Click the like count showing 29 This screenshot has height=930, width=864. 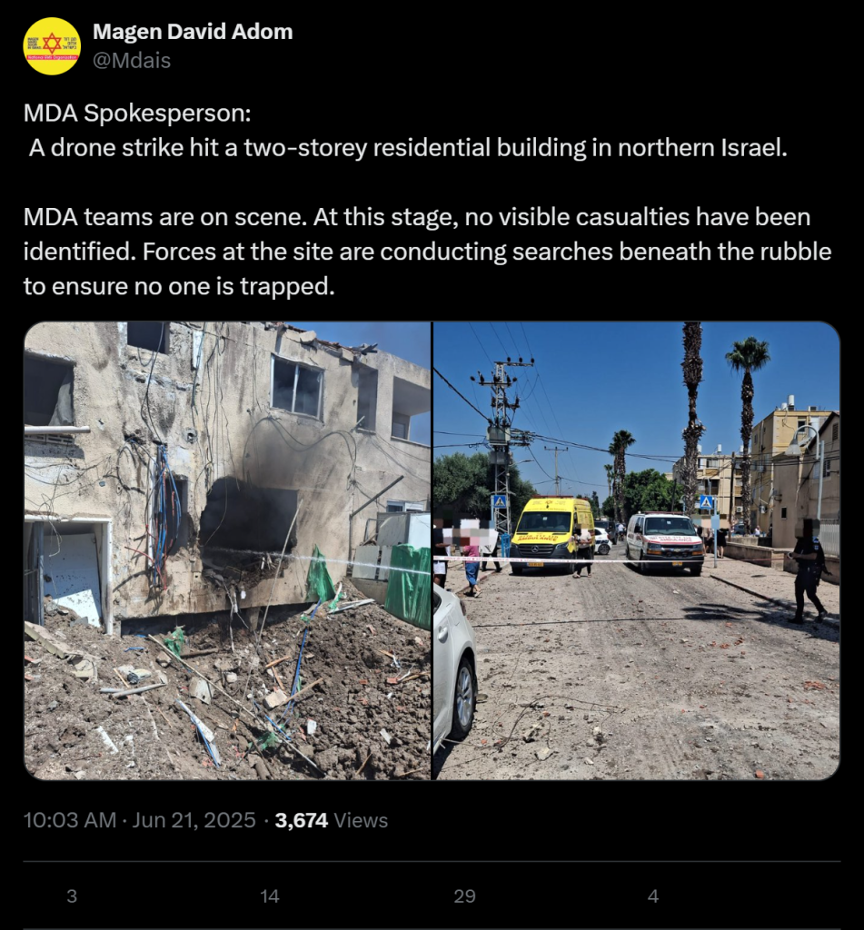pyautogui.click(x=464, y=895)
